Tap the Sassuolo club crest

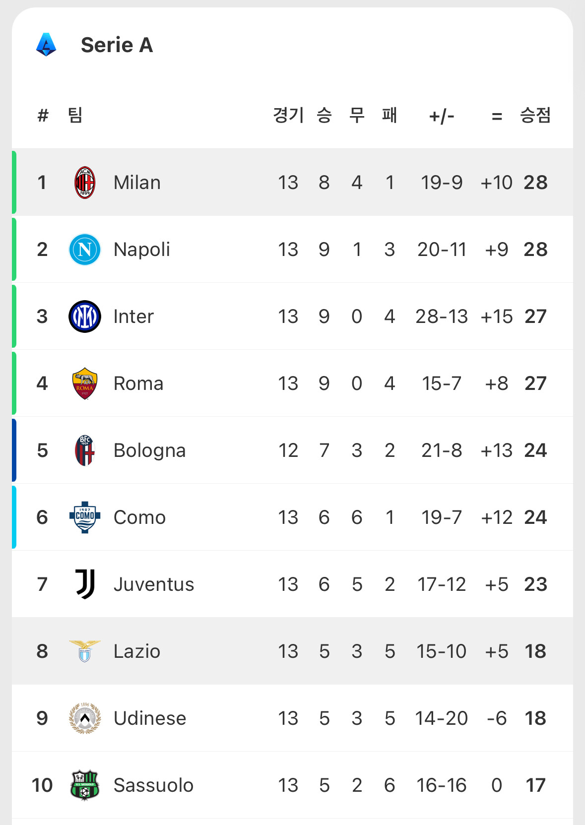[85, 785]
